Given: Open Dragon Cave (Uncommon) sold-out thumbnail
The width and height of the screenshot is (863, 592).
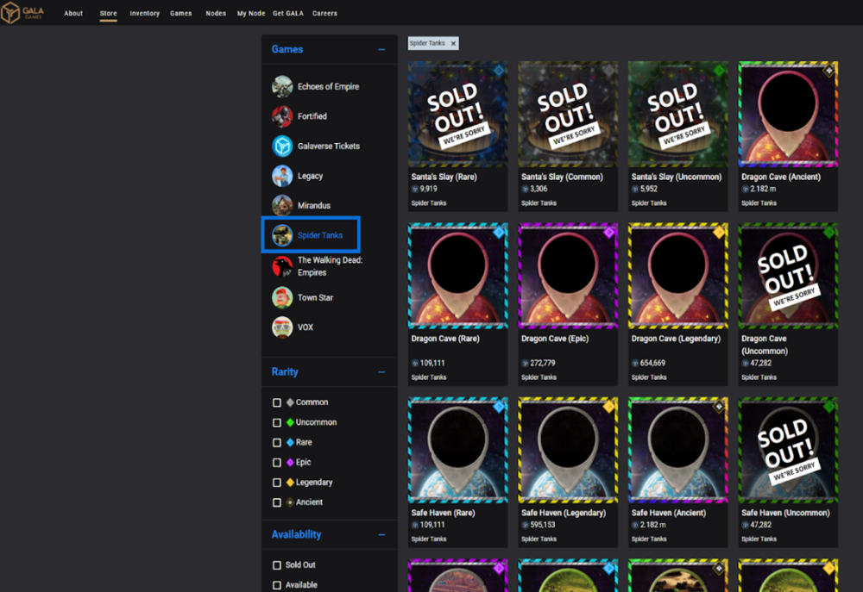Looking at the screenshot, I should (x=788, y=276).
